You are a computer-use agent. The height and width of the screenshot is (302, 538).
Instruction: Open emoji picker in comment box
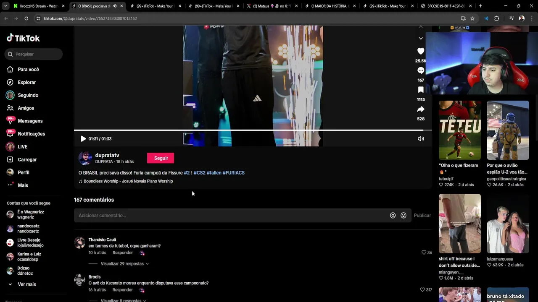[403, 216]
